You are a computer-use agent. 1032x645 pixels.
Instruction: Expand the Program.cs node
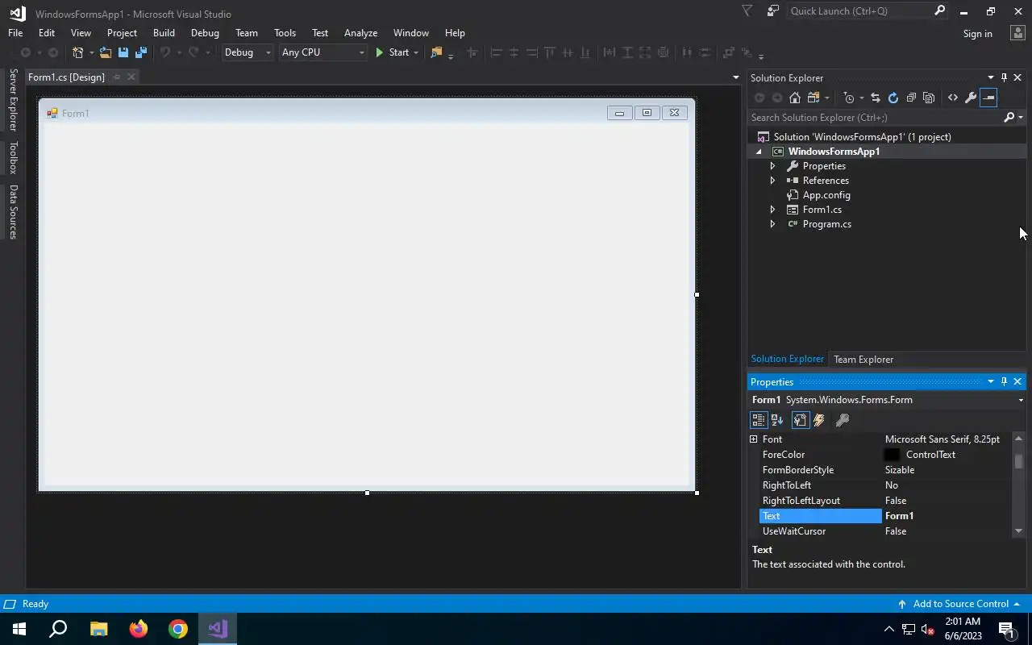pyautogui.click(x=772, y=224)
